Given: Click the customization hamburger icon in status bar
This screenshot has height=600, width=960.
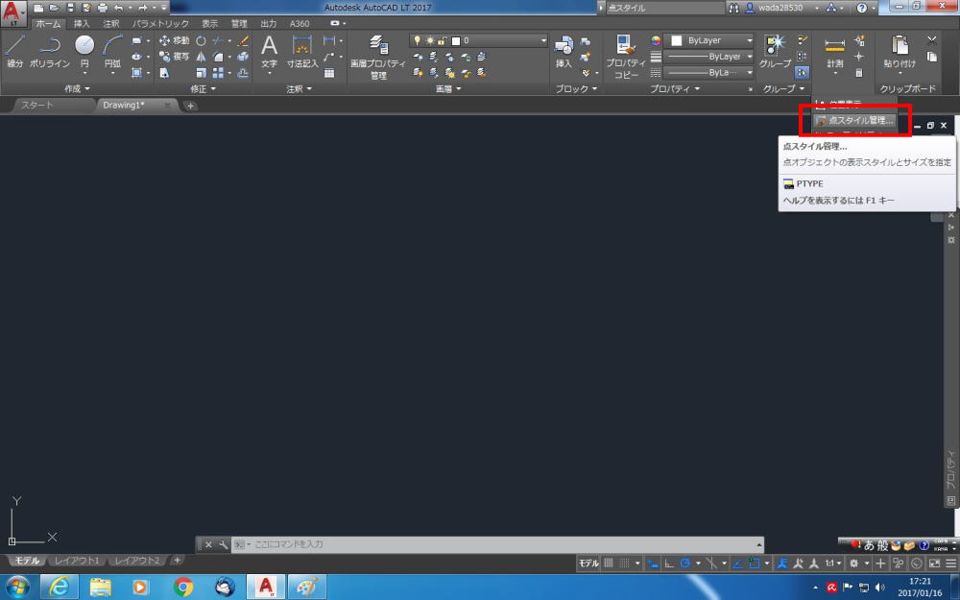Looking at the screenshot, I should [x=950, y=564].
